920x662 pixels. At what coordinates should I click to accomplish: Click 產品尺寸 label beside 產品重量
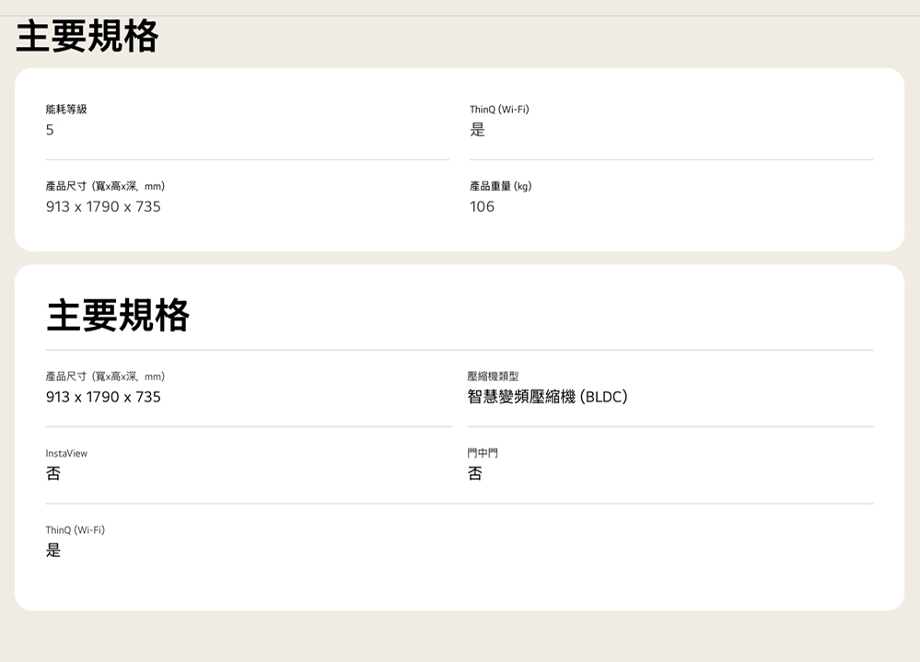[x=105, y=186]
